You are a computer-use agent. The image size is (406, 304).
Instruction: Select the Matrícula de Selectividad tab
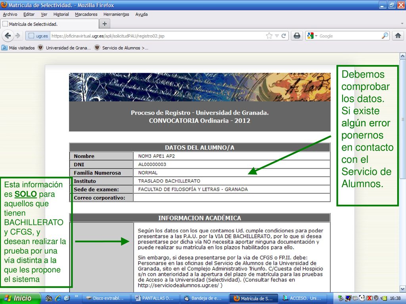pos(50,24)
